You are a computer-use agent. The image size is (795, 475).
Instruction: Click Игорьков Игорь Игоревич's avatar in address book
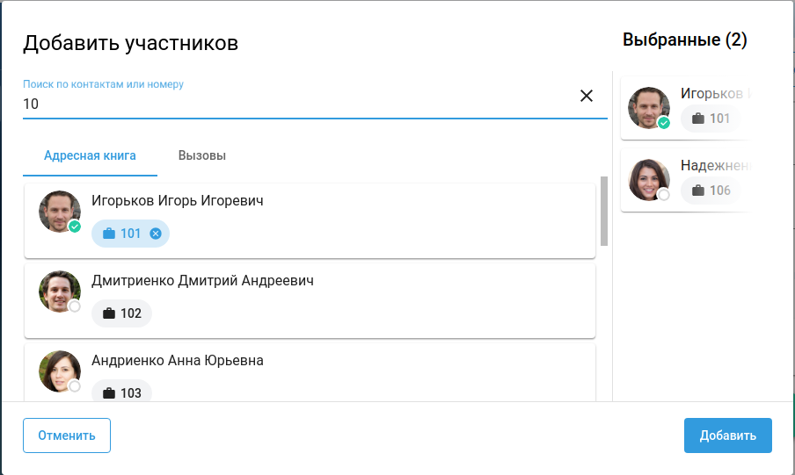pos(60,212)
